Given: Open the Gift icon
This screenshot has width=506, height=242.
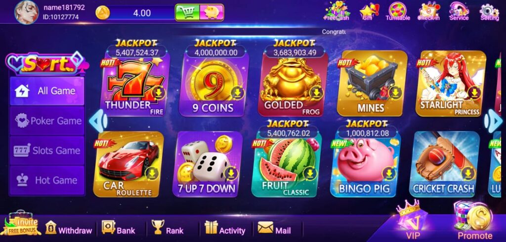Looking at the screenshot, I should (369, 12).
